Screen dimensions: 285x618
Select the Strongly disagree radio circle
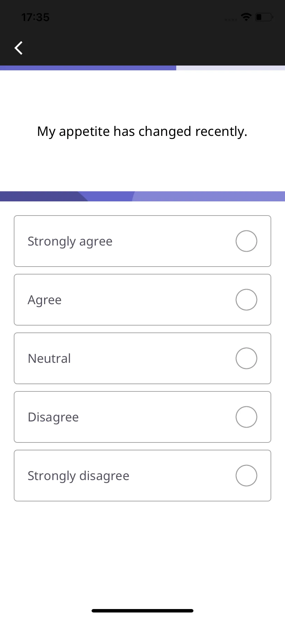tap(246, 476)
